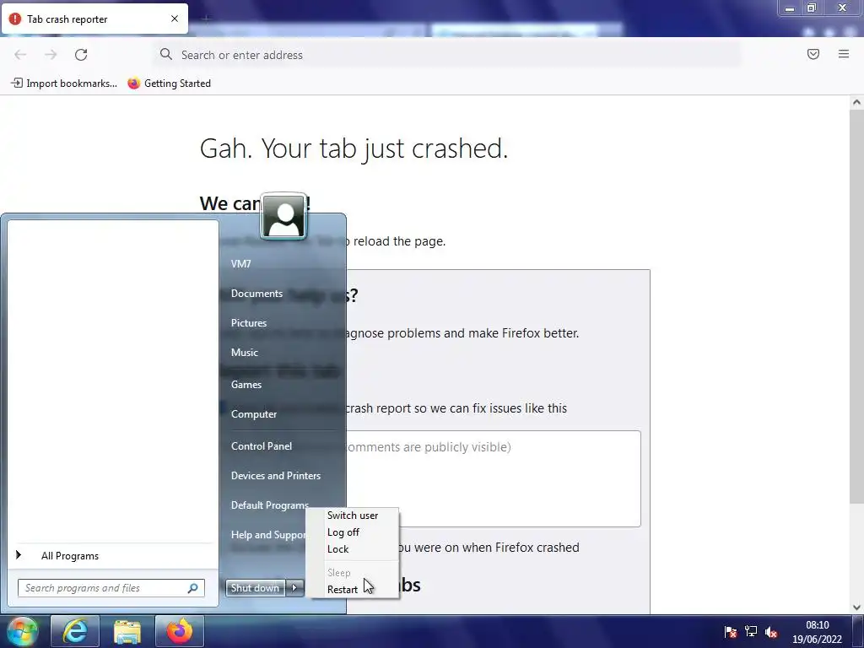Open the Pocket save icon in the toolbar
The width and height of the screenshot is (864, 648).
click(x=813, y=54)
